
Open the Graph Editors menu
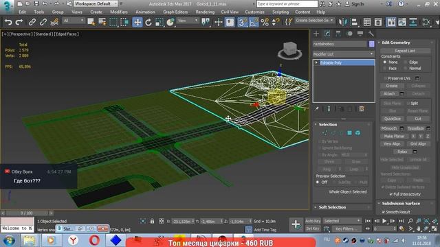click(x=175, y=12)
